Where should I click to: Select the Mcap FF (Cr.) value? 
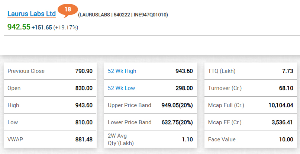(x=283, y=122)
